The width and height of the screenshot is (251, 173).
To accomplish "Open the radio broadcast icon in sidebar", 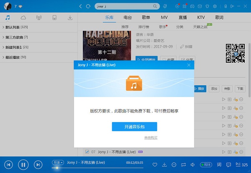I will [x=39, y=18].
